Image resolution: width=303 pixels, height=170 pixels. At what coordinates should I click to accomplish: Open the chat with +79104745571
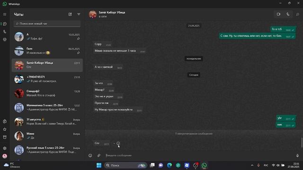pyautogui.click(x=47, y=79)
